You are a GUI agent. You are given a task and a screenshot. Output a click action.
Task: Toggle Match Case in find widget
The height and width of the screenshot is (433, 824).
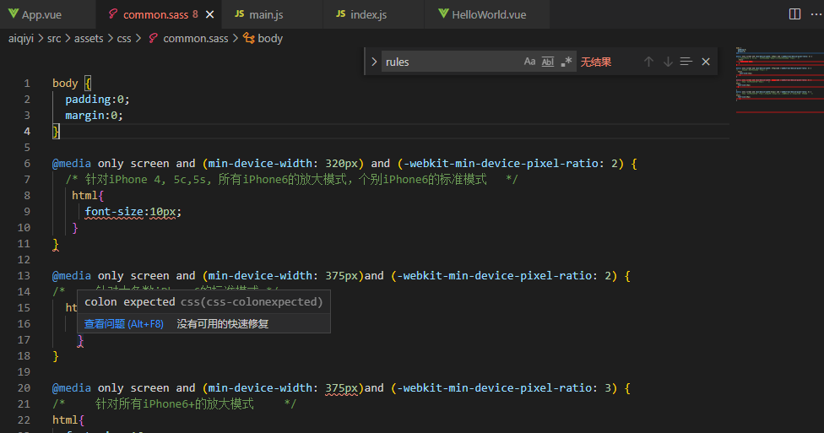point(529,62)
